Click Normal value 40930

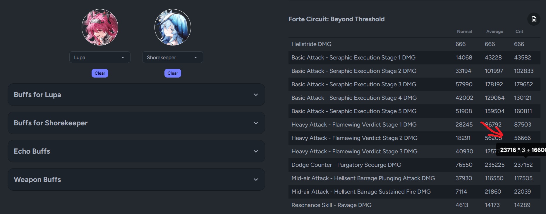tap(464, 151)
